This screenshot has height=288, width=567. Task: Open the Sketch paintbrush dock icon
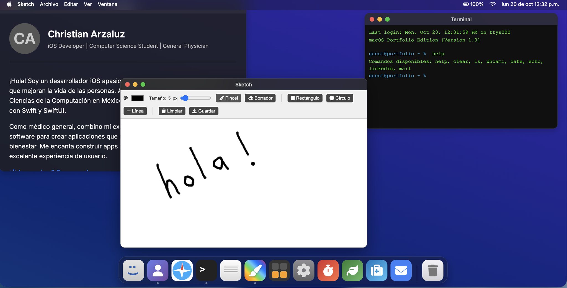(255, 270)
